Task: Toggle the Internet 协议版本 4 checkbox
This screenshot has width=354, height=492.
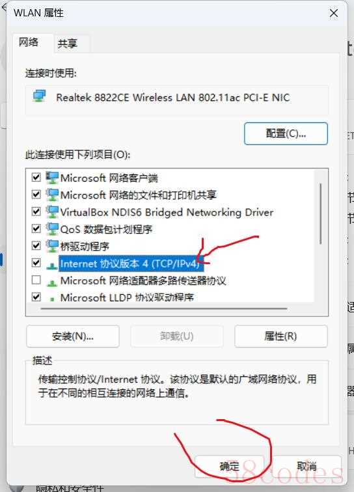Action: click(36, 262)
